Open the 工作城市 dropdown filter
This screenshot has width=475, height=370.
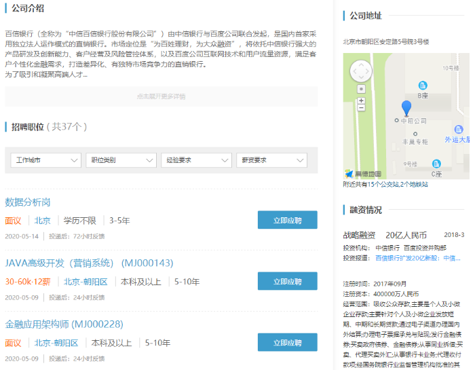click(46, 160)
